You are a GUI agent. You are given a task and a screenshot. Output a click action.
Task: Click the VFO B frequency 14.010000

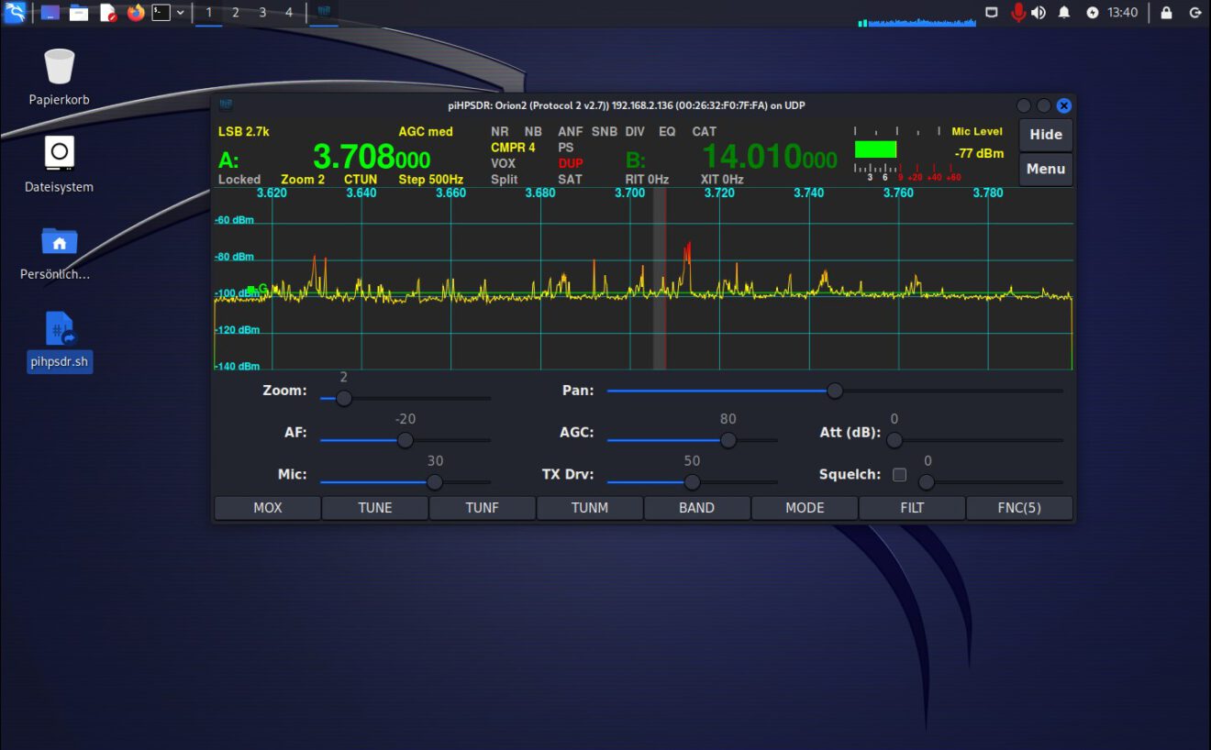770,158
